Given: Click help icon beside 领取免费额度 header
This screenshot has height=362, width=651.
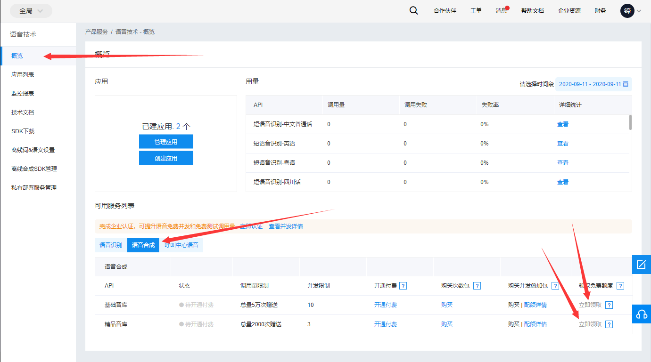Looking at the screenshot, I should tap(620, 286).
